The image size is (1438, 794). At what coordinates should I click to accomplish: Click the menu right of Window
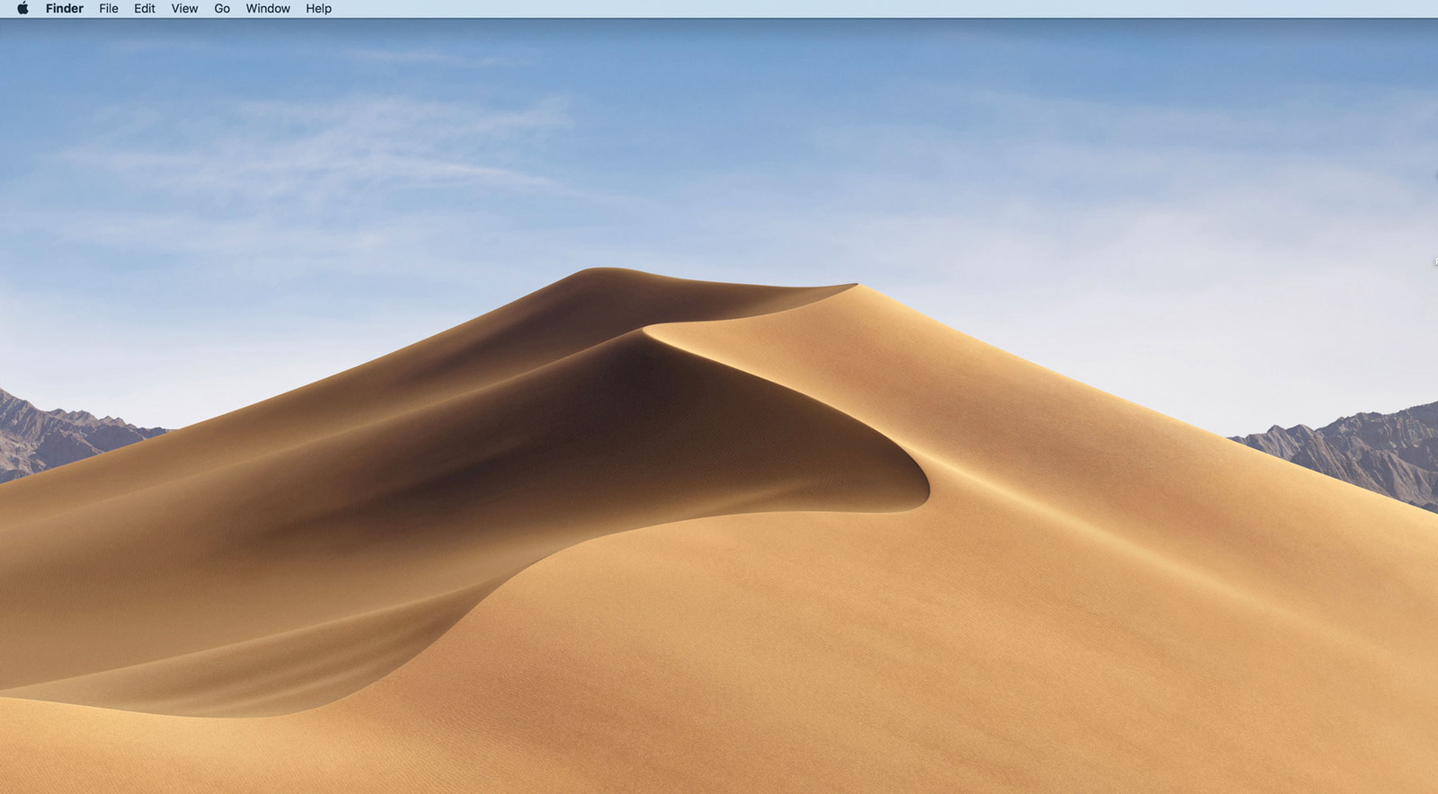(x=319, y=8)
